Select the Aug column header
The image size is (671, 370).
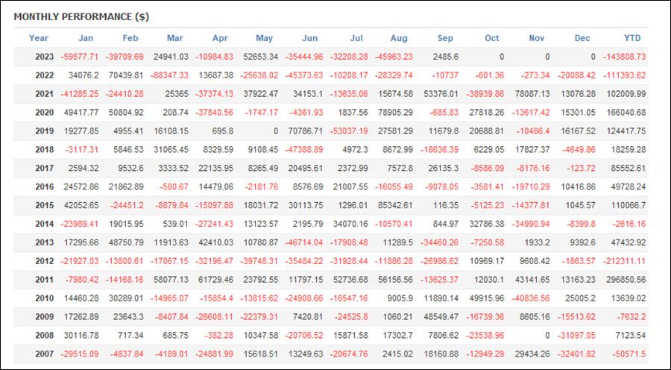click(399, 38)
